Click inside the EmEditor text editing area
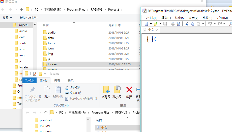The height and width of the screenshot is (132, 232). click(x=187, y=83)
